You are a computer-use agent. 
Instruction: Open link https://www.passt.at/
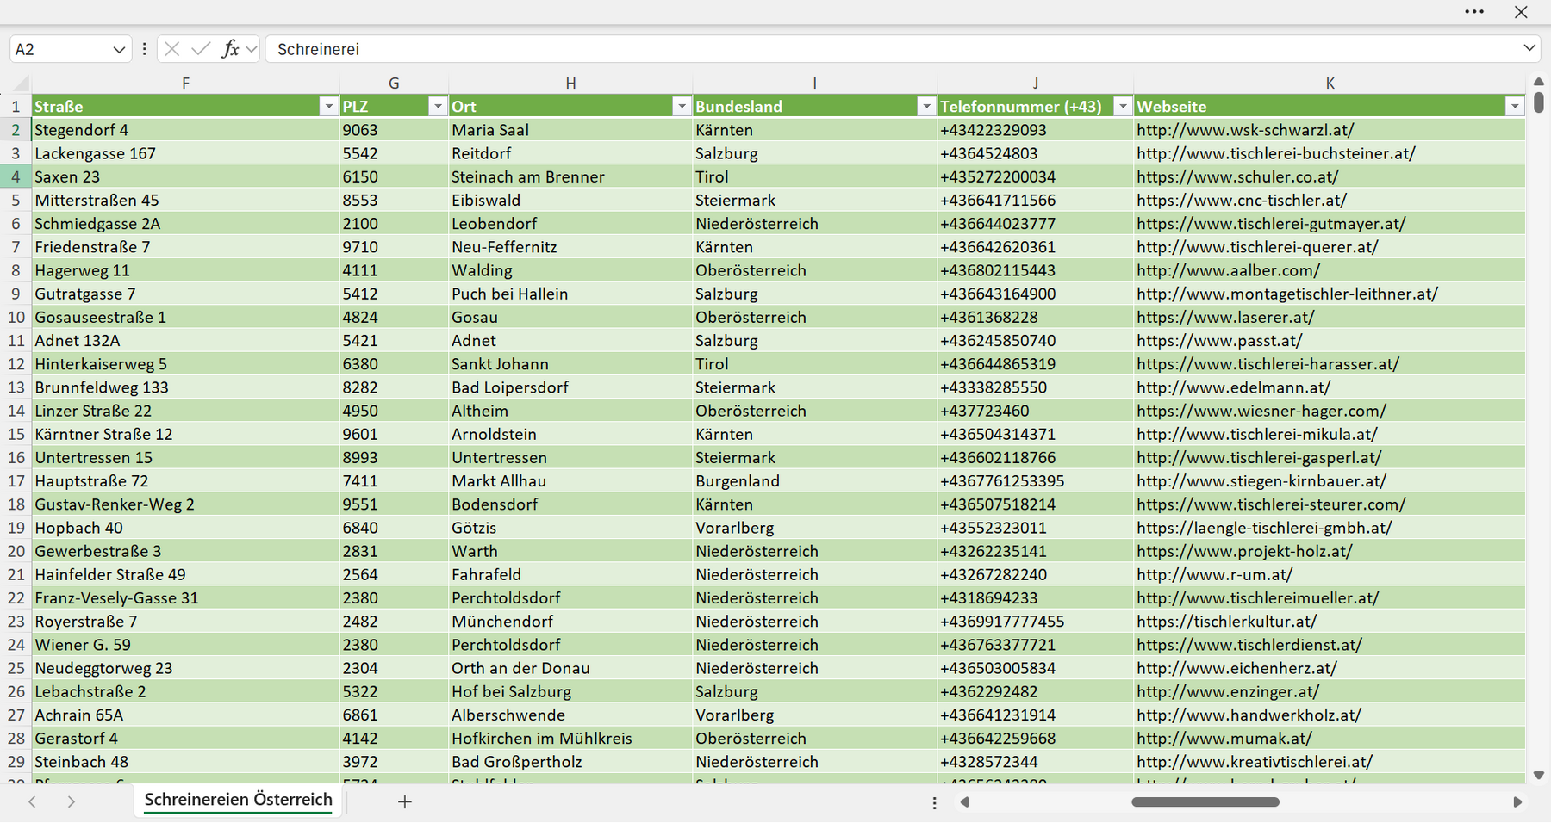click(1219, 341)
